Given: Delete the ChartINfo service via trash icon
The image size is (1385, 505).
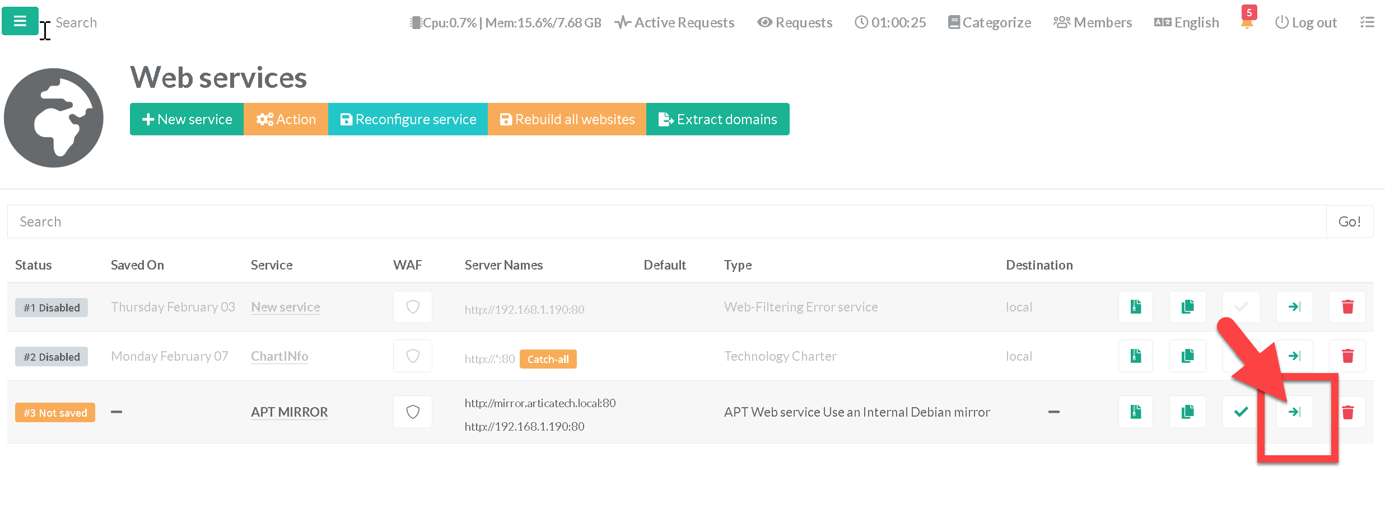Looking at the screenshot, I should (x=1347, y=356).
